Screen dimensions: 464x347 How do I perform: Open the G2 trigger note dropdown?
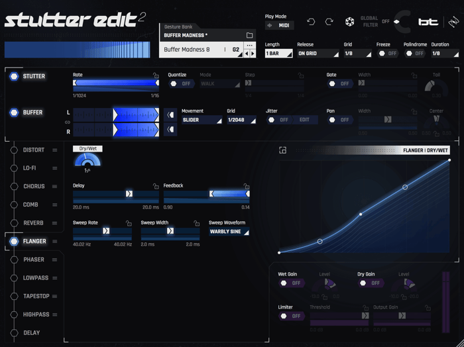coord(237,50)
